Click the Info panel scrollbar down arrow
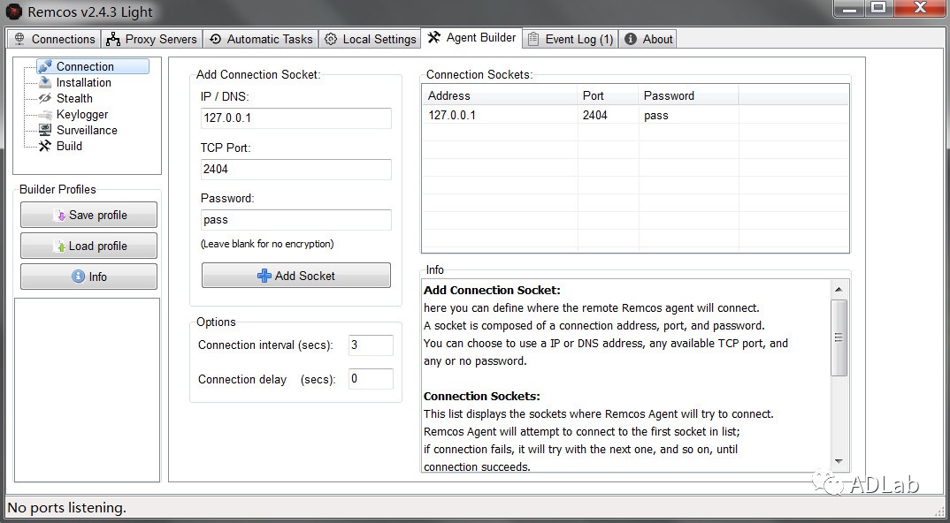The image size is (950, 523). click(839, 462)
